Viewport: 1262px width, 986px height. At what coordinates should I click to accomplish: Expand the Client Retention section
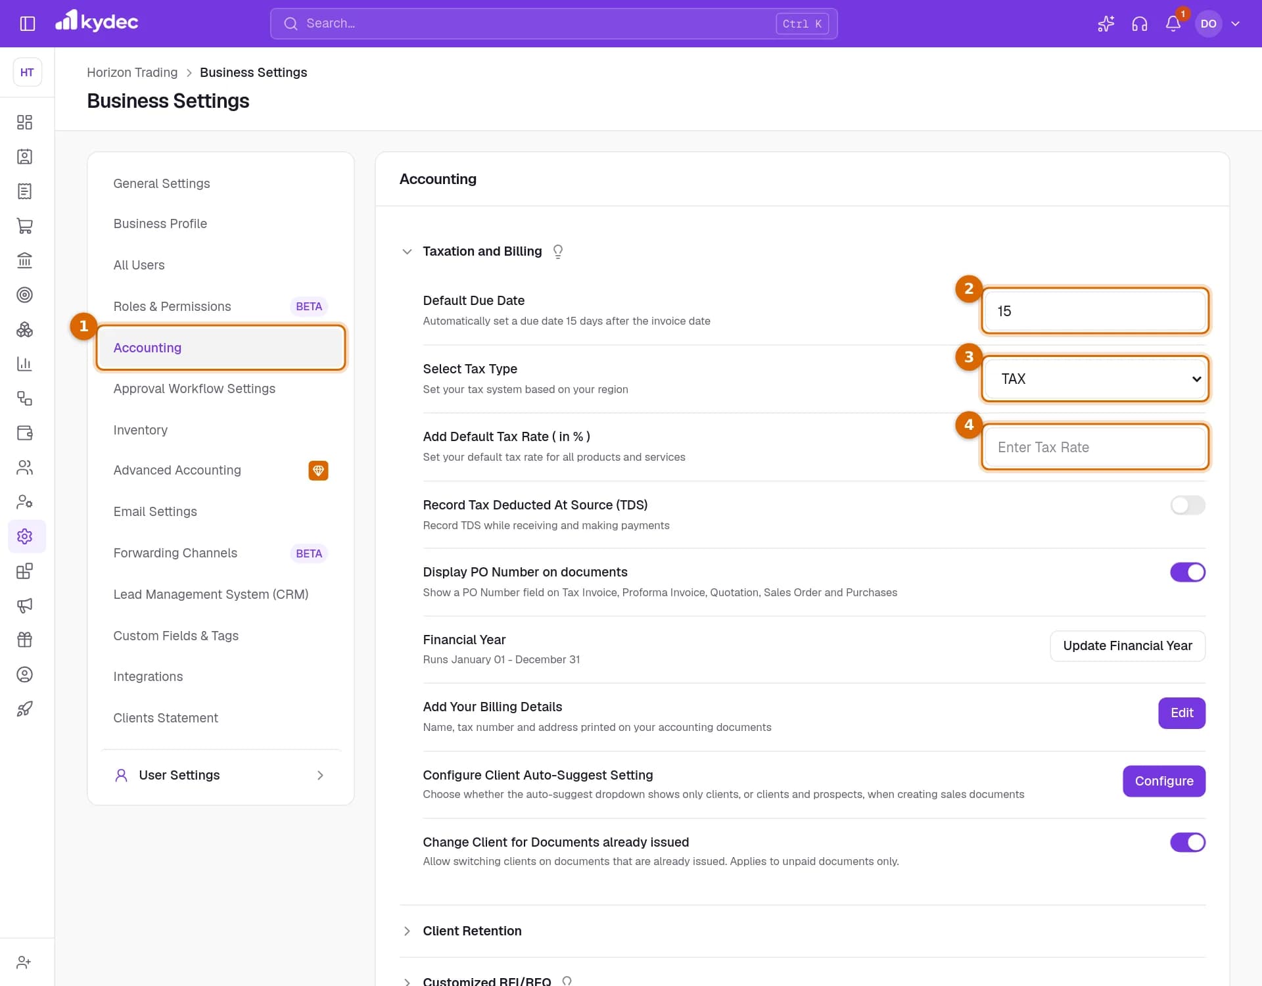pos(407,931)
